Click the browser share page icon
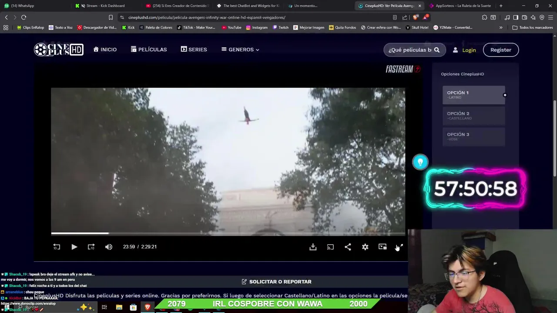 [x=405, y=17]
